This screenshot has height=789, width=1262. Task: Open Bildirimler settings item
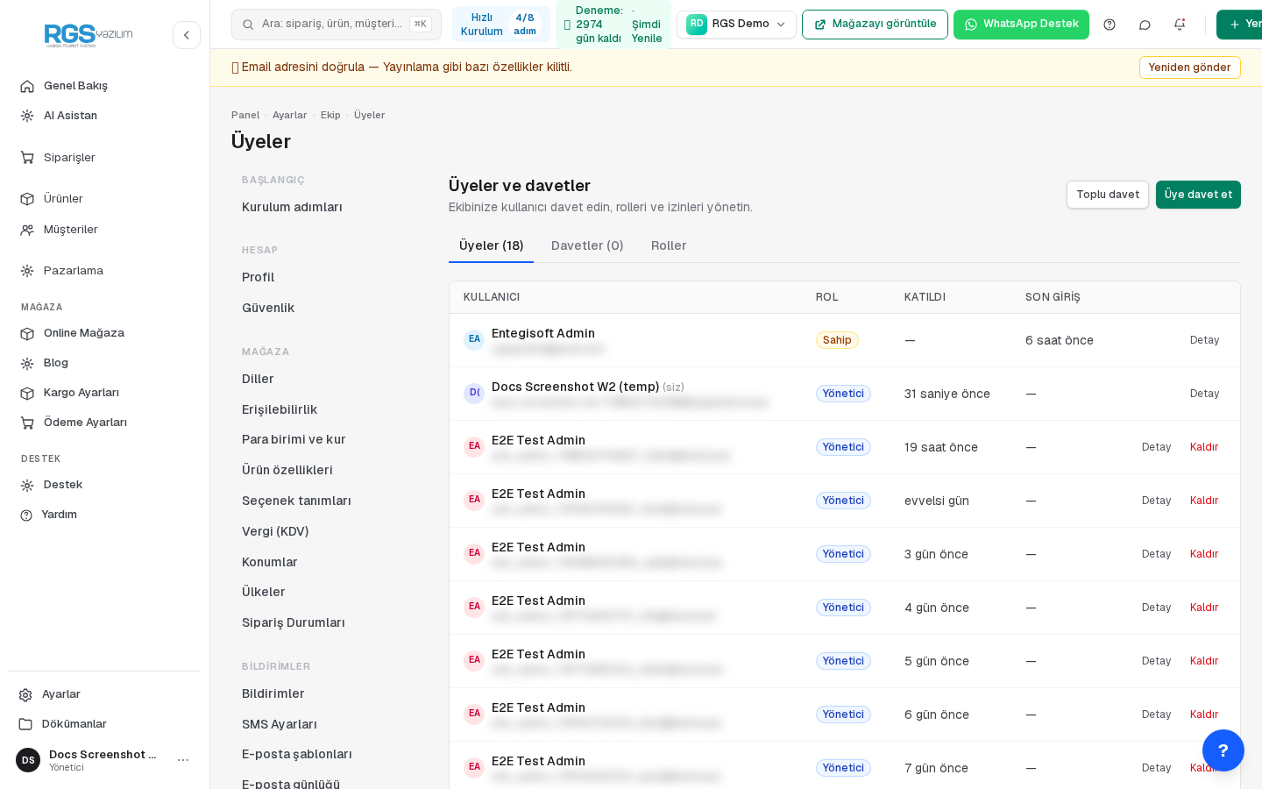(x=273, y=693)
